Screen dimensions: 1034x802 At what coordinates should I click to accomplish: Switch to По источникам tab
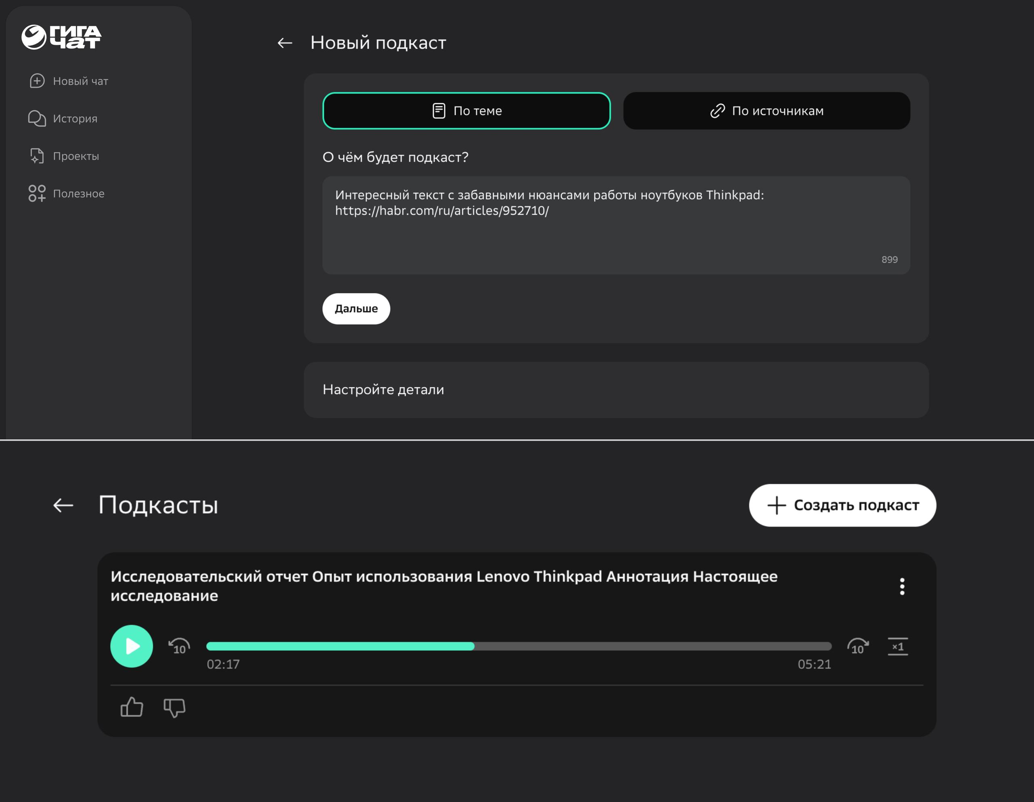point(767,111)
